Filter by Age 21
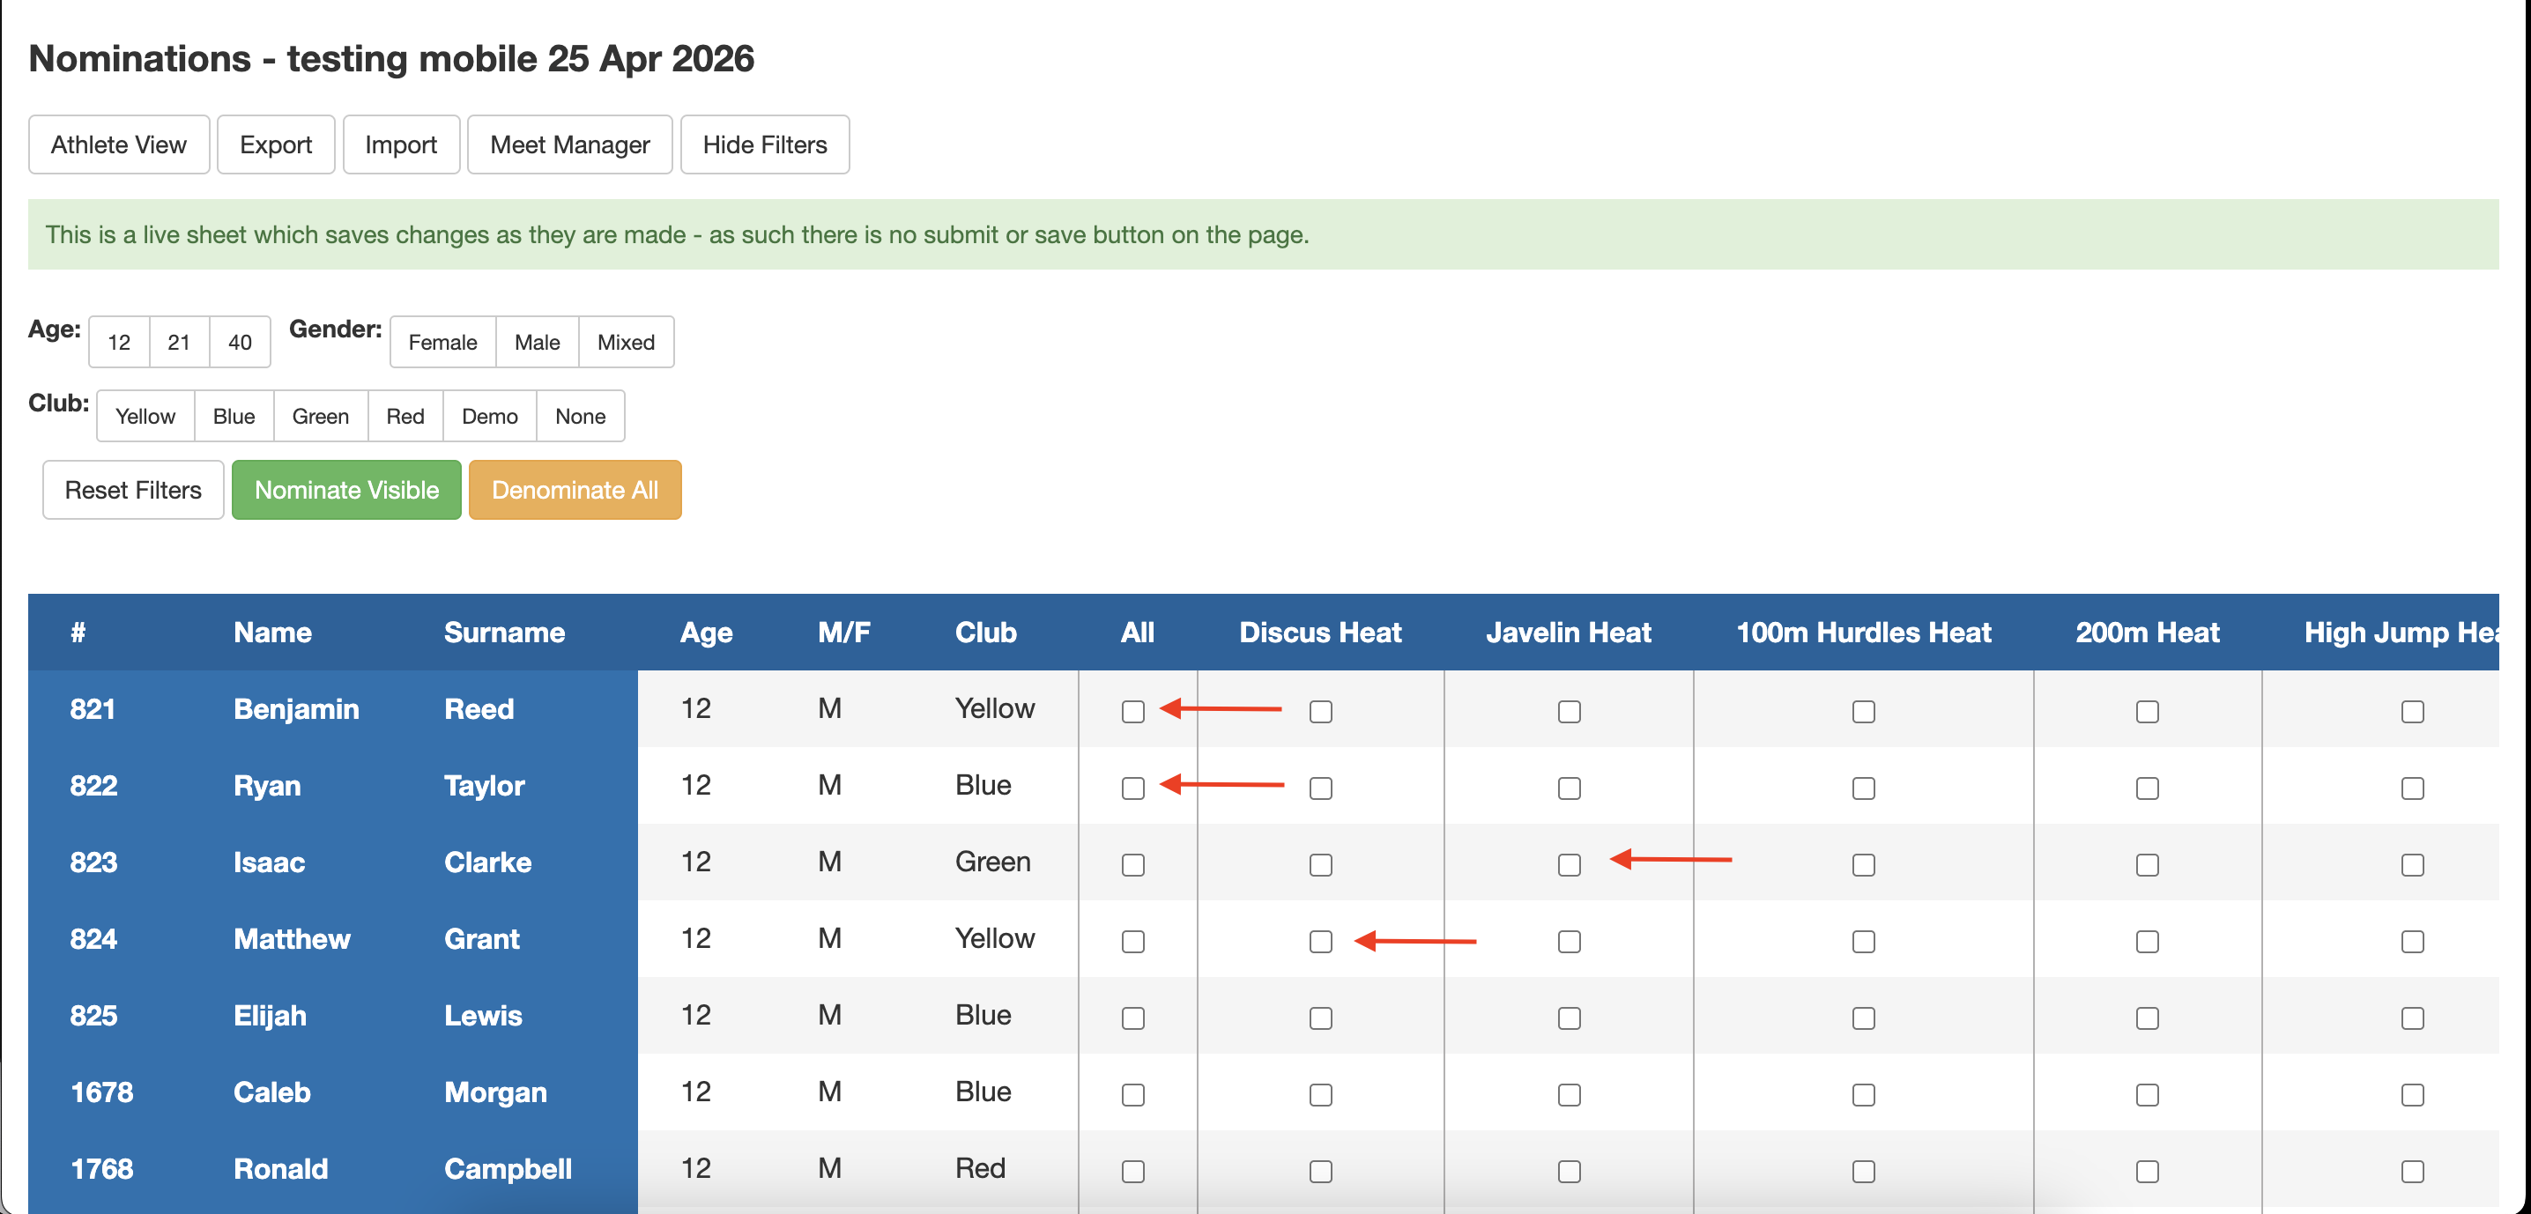The image size is (2531, 1214). pyautogui.click(x=179, y=342)
